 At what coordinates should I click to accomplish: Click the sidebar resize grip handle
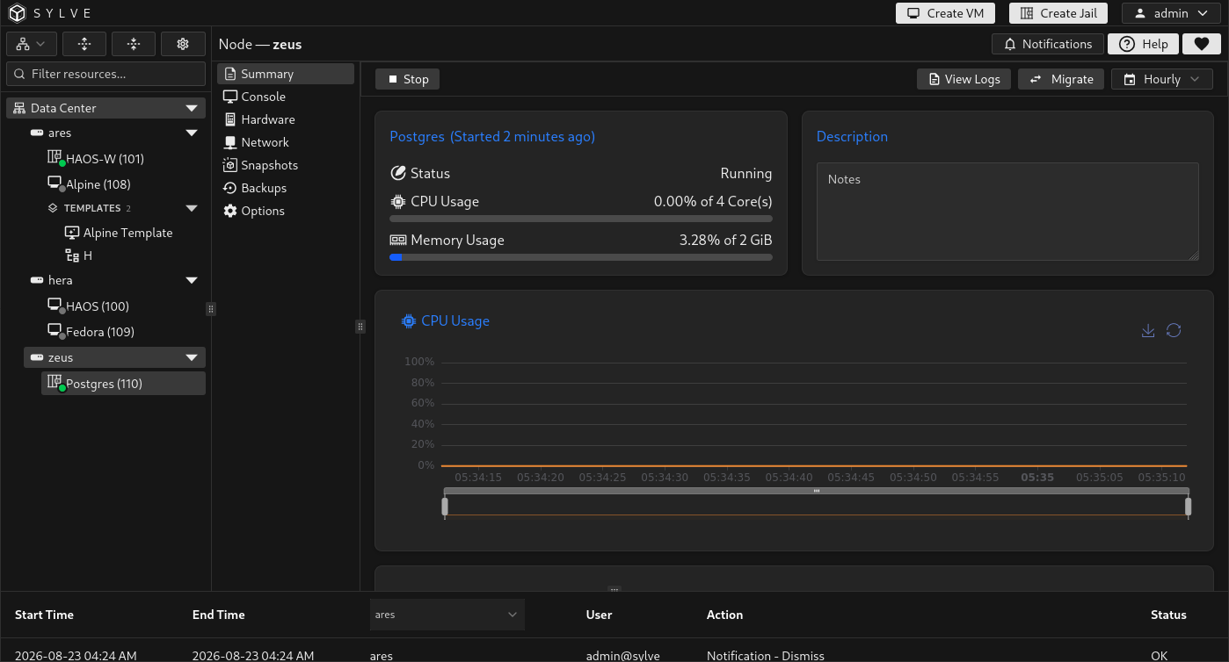[211, 309]
